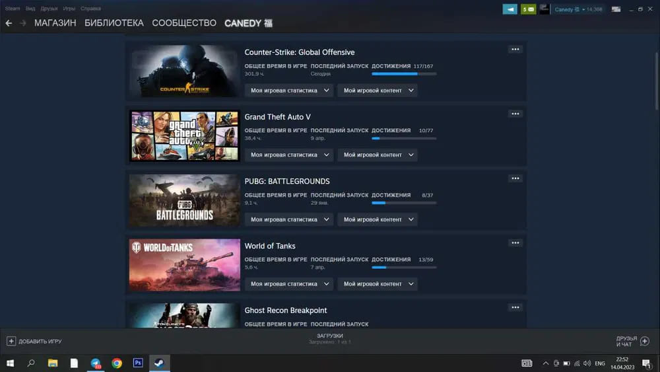The image size is (660, 372).
Task: Expand My game content for PUBG: BATTLEGROUNDS
Action: point(378,219)
